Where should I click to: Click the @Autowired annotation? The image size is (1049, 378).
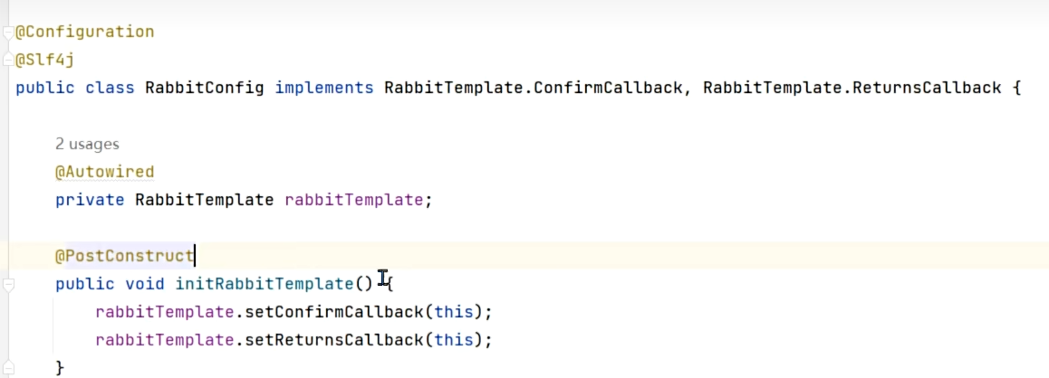(x=104, y=173)
